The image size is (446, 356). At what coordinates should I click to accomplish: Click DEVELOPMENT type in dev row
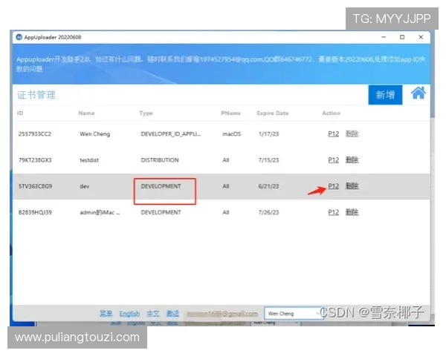(161, 186)
